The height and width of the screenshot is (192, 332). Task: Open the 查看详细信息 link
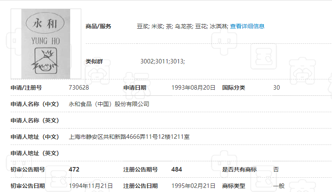[x=247, y=26]
